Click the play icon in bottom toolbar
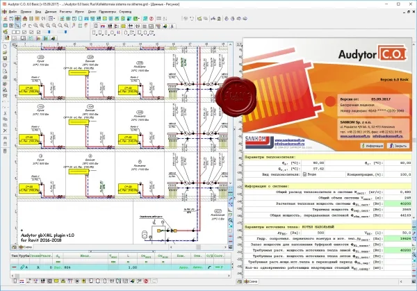The height and width of the screenshot is (291, 417). 77,281
